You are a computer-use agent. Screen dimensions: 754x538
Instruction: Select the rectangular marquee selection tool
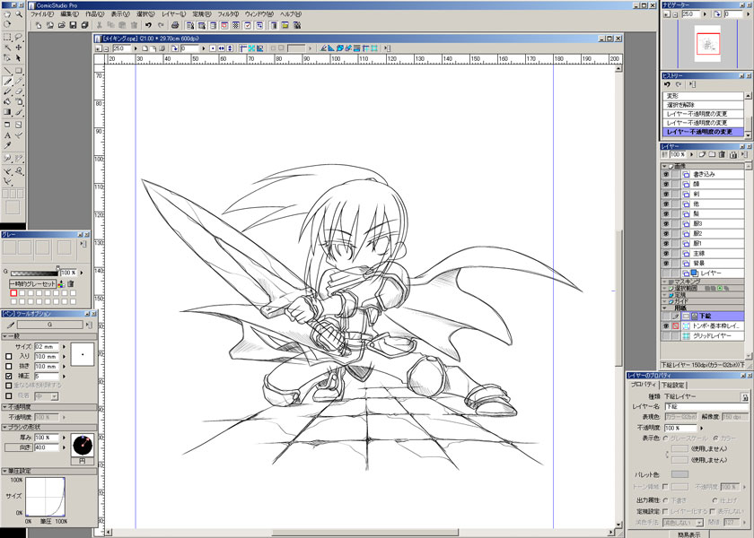point(7,37)
